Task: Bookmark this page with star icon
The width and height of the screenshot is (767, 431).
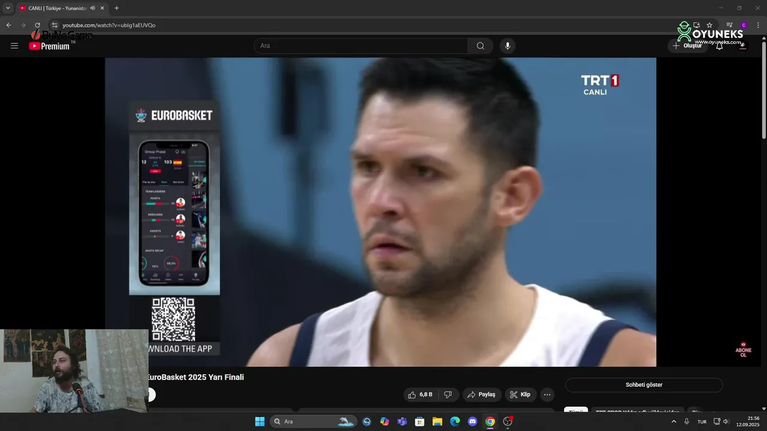Action: [x=709, y=25]
